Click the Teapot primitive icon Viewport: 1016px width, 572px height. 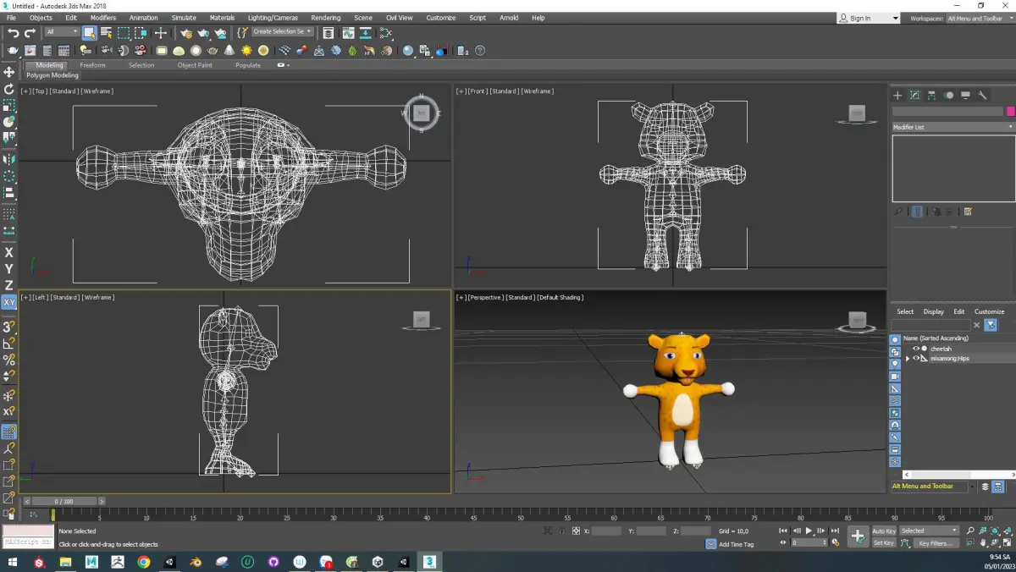[213, 51]
